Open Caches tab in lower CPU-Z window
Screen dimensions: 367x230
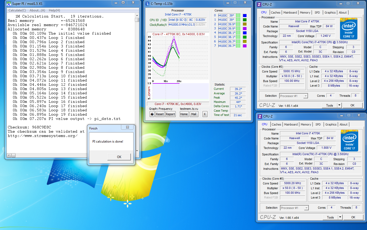click(276, 124)
